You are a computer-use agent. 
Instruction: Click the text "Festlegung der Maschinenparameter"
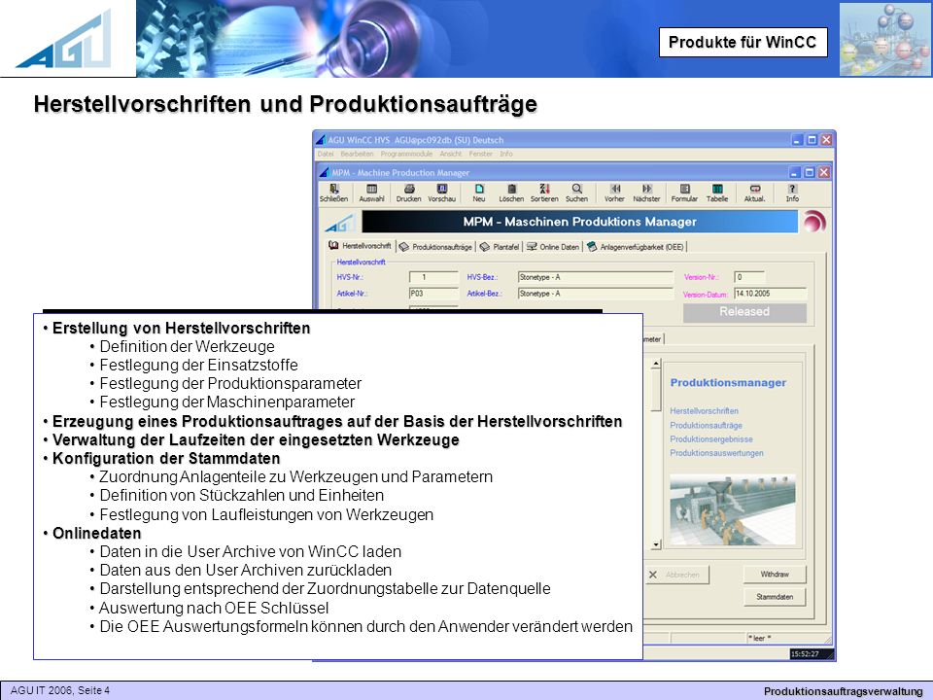[x=226, y=402]
